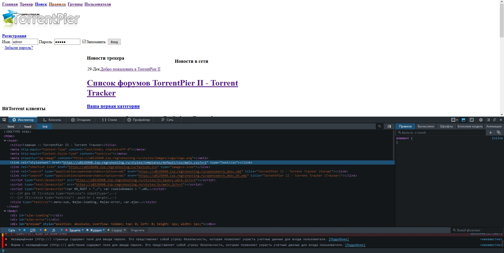Switch to the Профайлер tab
The image size is (504, 253).
(x=139, y=120)
